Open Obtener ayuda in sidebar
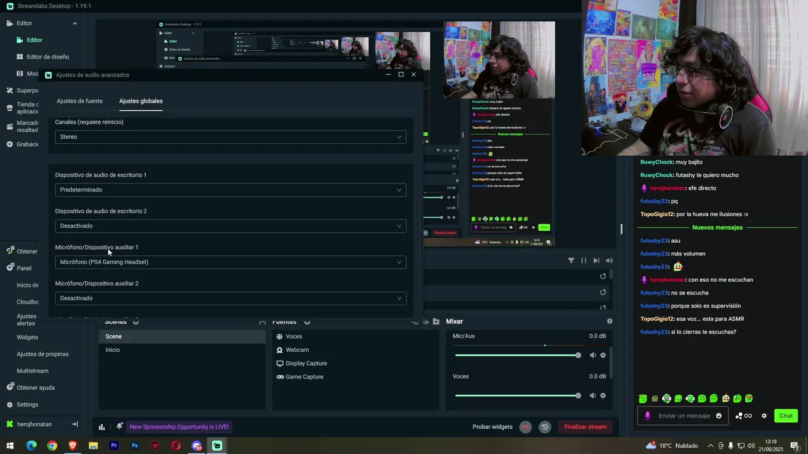This screenshot has height=454, width=808. tap(35, 388)
